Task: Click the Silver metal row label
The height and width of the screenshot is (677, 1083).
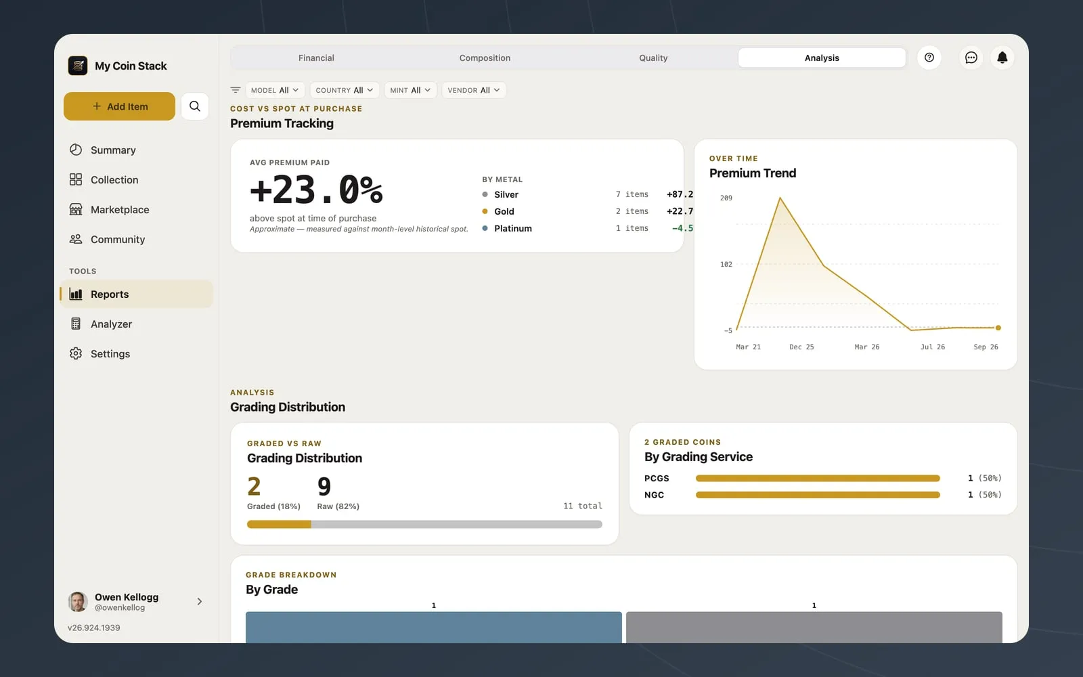Action: (x=506, y=194)
